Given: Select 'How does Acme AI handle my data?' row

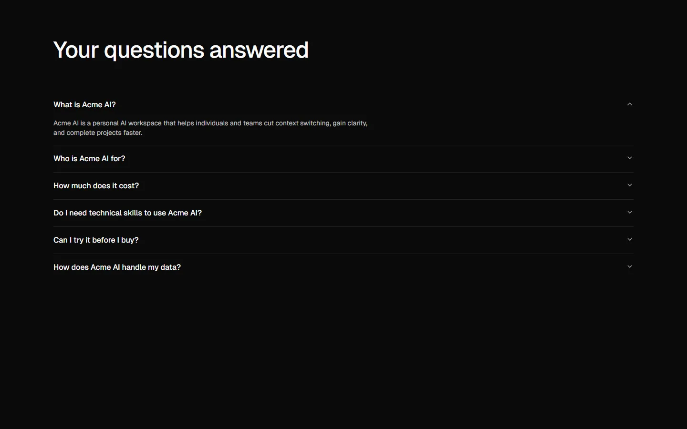Looking at the screenshot, I should [x=117, y=267].
